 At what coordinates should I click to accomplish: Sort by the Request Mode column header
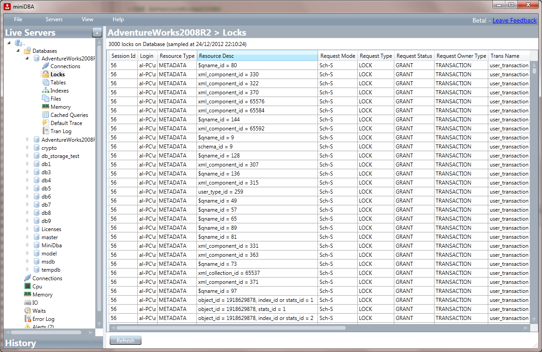337,56
